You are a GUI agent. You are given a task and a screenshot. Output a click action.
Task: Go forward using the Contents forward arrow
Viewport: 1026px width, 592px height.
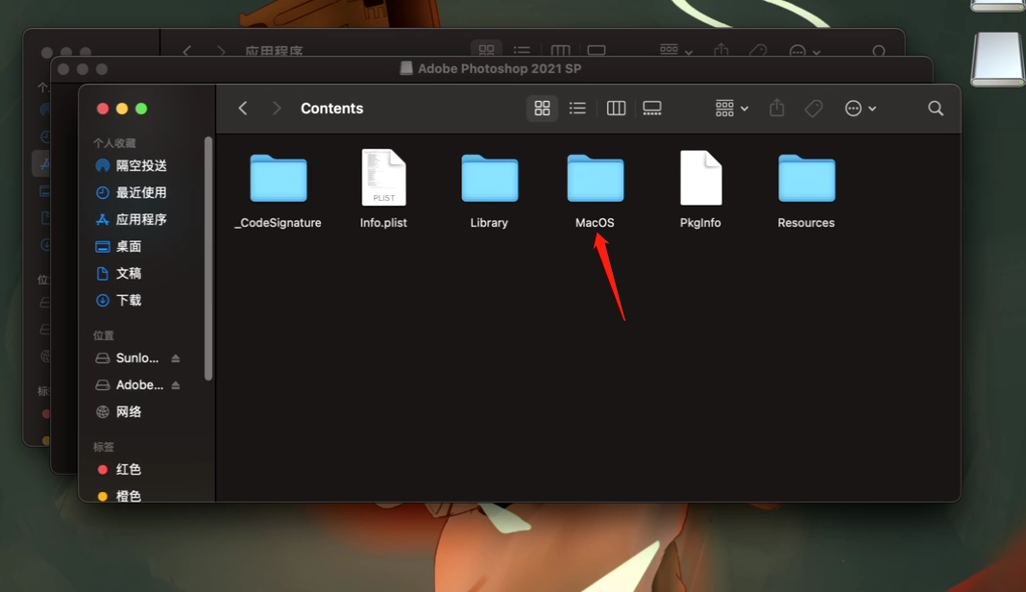point(276,108)
